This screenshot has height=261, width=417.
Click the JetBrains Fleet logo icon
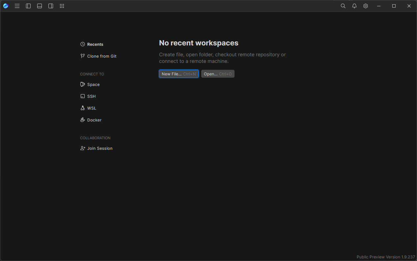[6, 6]
